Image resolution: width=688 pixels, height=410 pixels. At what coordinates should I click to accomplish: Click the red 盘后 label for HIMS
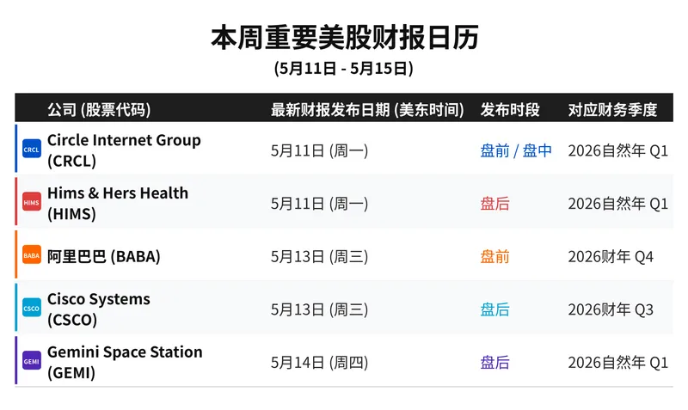pyautogui.click(x=495, y=204)
